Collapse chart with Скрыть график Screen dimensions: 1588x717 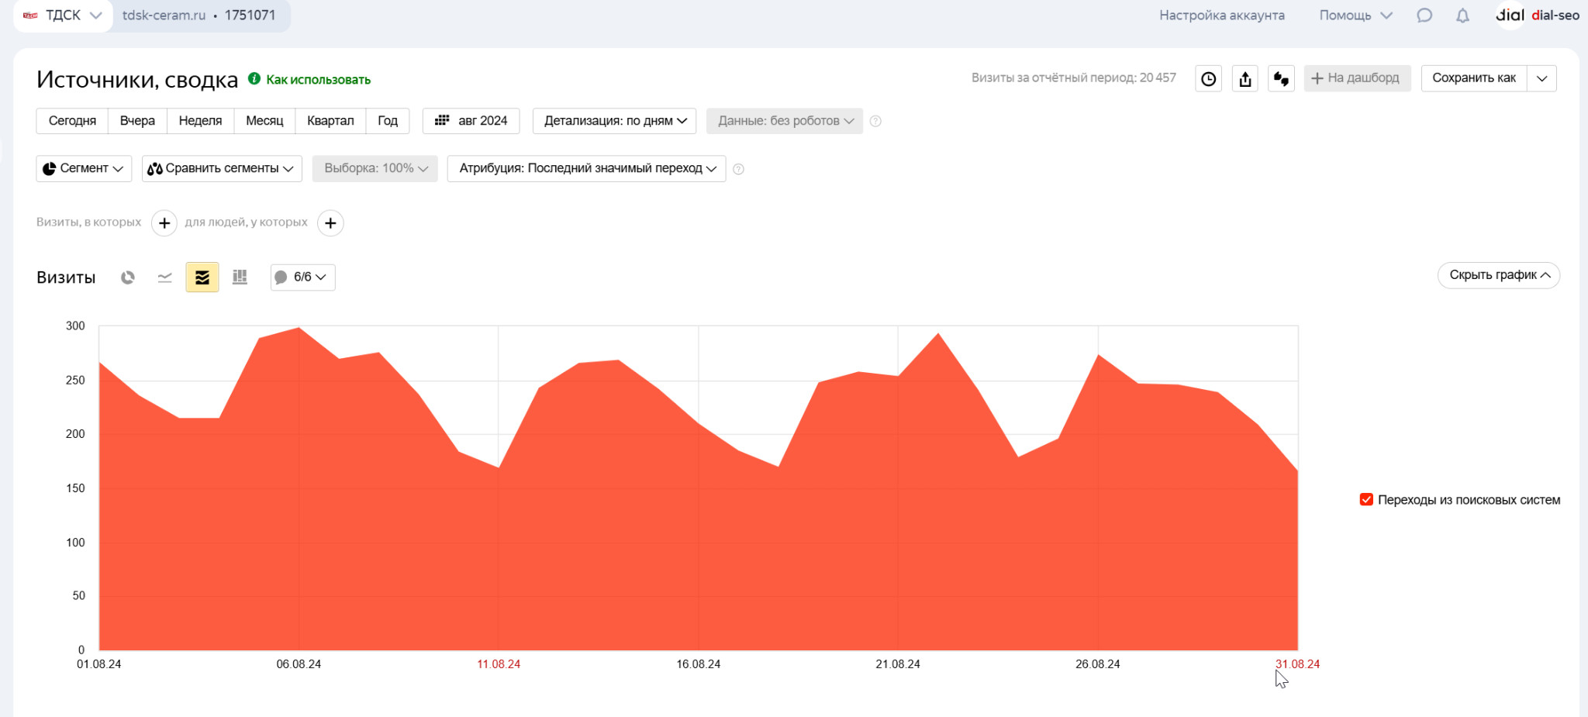[x=1498, y=275]
